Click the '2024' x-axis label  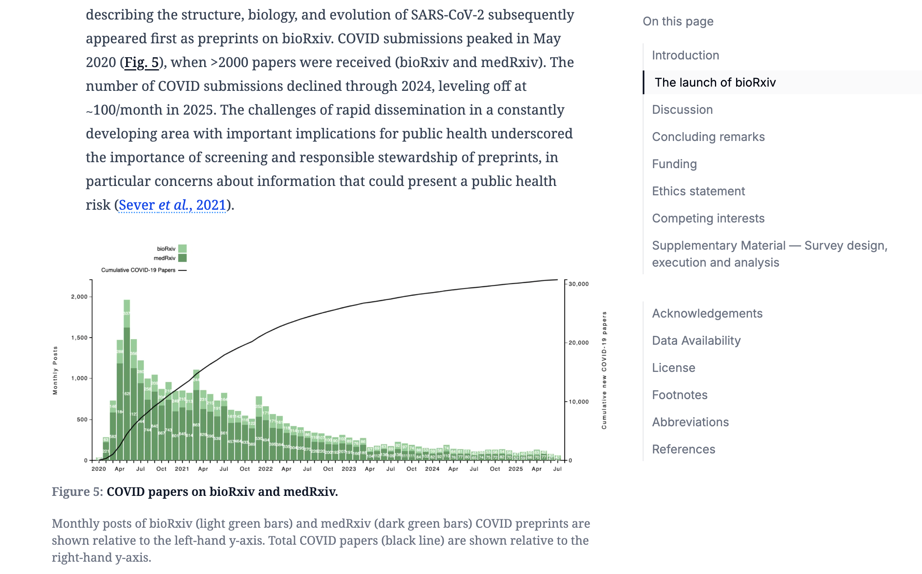coord(432,469)
